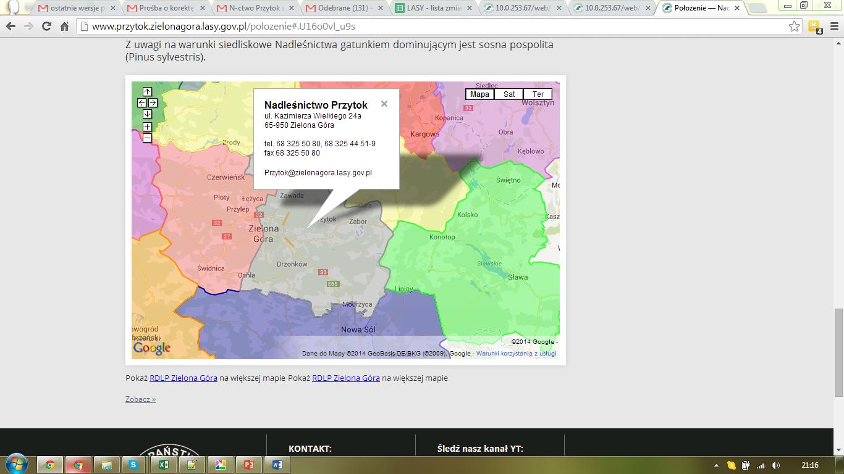Switch map to Sat satellite view

pyautogui.click(x=509, y=94)
